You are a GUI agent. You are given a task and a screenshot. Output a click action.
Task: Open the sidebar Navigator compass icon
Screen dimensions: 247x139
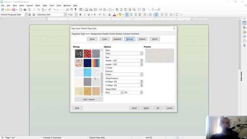pyautogui.click(x=244, y=36)
